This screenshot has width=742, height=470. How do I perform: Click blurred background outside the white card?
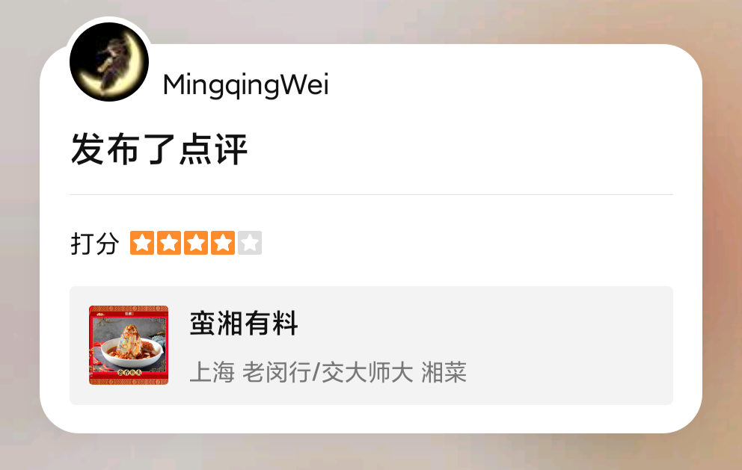[369, 451]
